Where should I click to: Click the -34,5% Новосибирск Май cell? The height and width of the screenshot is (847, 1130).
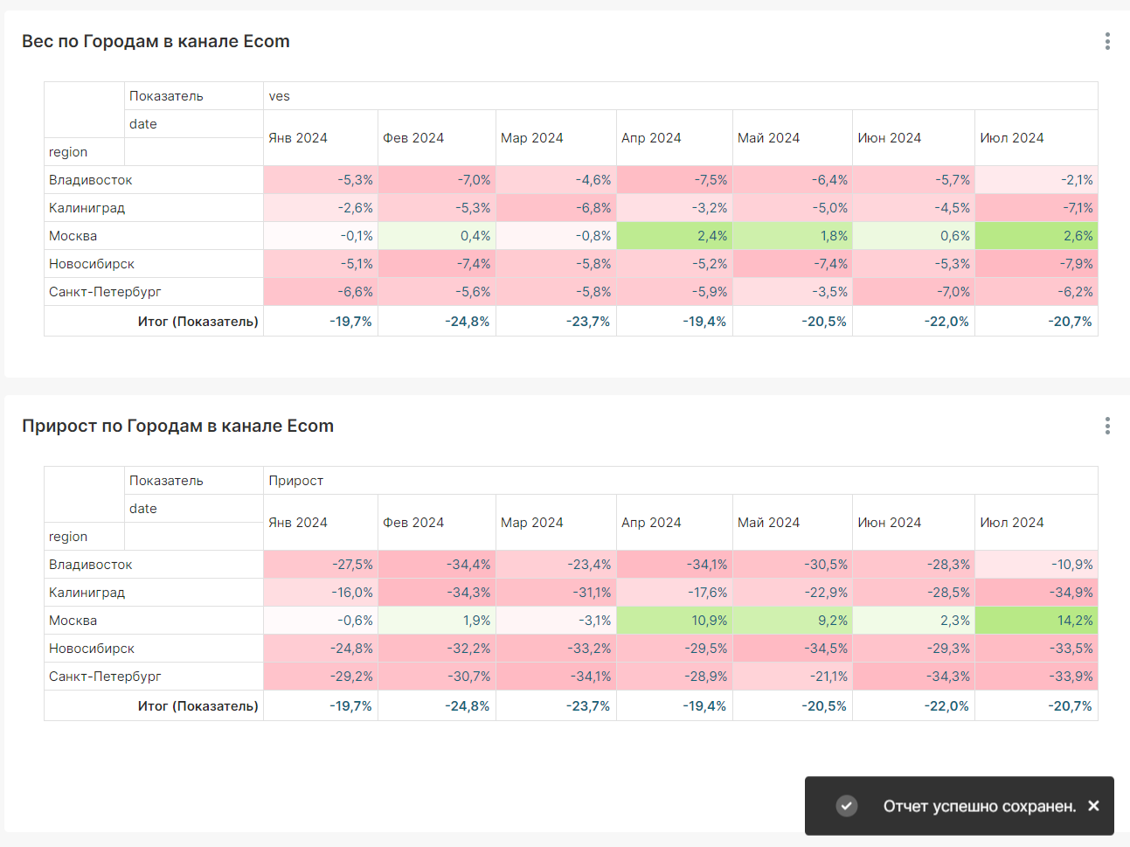(793, 649)
